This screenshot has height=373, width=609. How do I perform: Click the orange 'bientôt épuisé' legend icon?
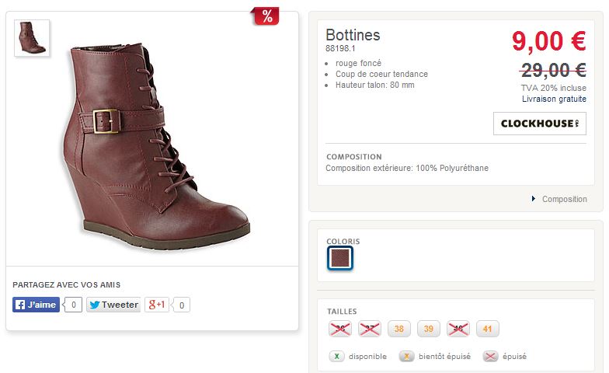(406, 357)
